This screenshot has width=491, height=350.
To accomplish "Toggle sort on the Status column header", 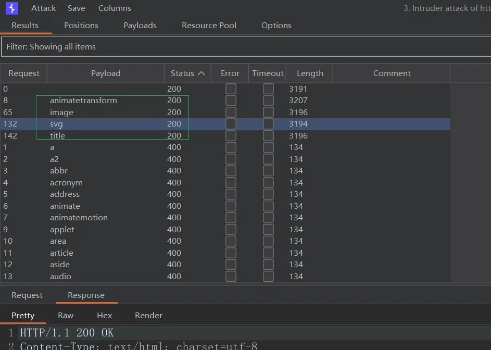I will [x=187, y=73].
